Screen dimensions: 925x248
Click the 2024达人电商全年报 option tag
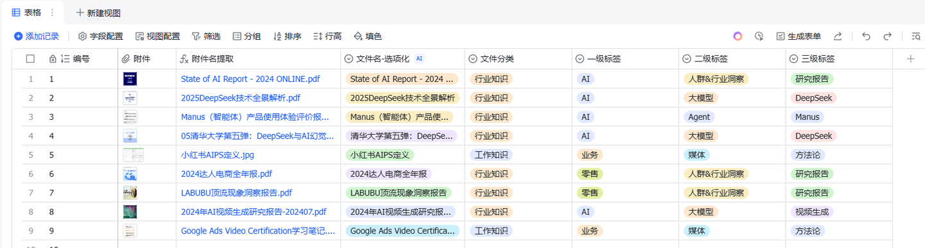(x=389, y=174)
